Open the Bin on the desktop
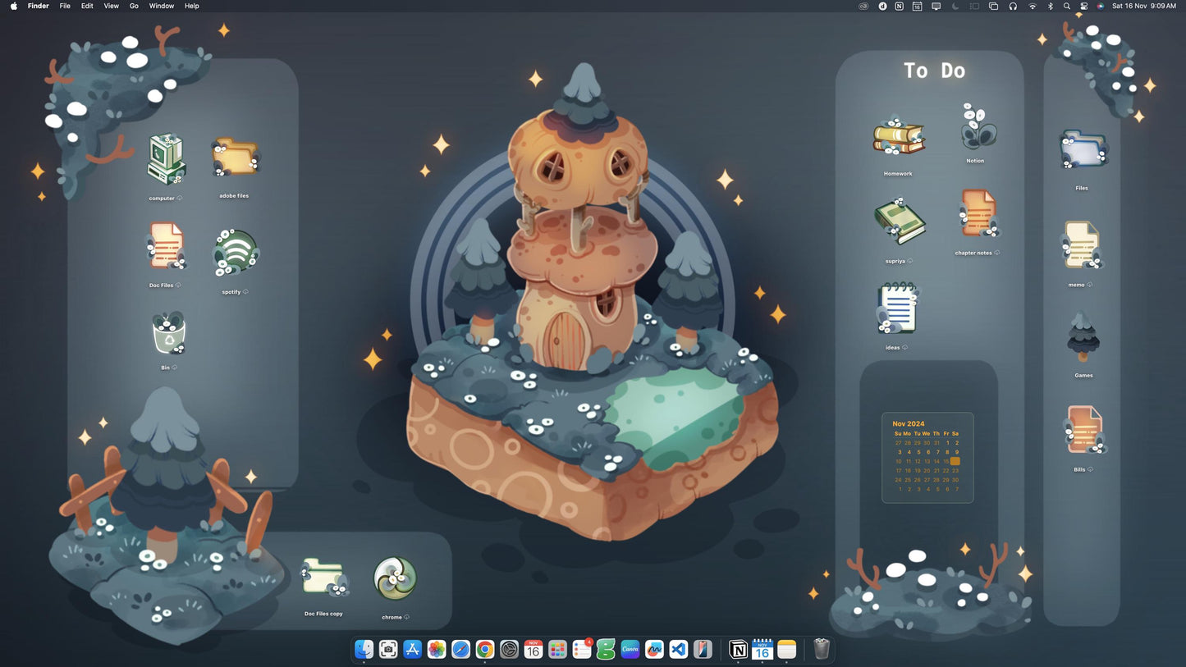Screen dimensions: 1186x667 coord(167,333)
